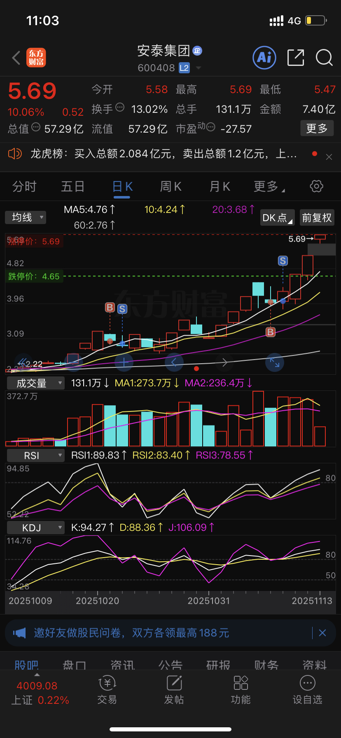Image resolution: width=341 pixels, height=738 pixels.
Task: Tap the 龙虎榜 speaker announcement icon
Action: (15, 154)
